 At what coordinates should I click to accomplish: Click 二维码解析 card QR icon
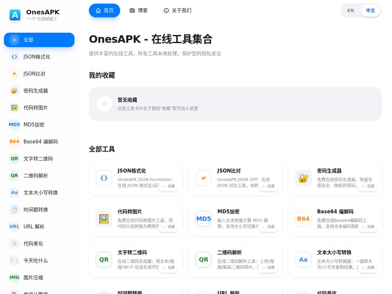204,260
